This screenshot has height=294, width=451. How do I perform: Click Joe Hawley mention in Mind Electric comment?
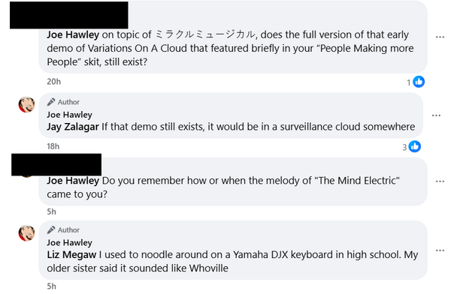[x=73, y=181]
